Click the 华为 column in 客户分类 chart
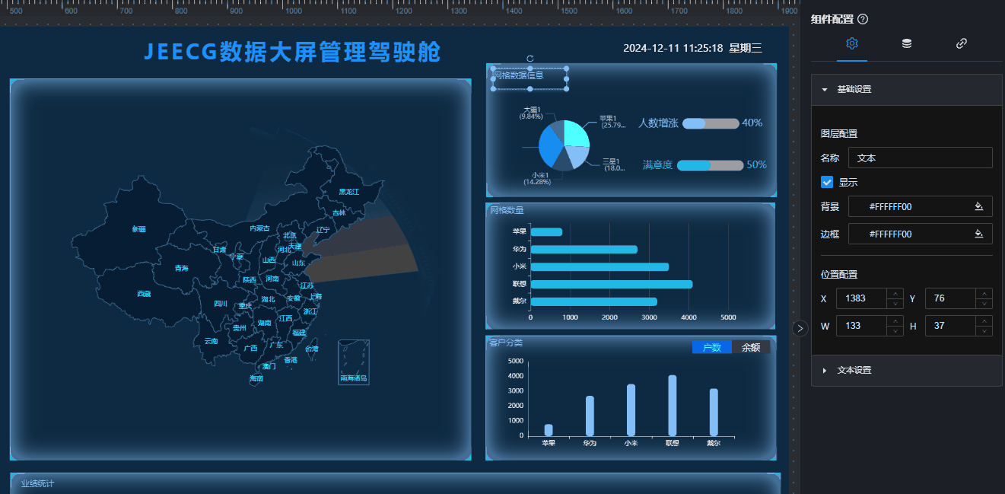 click(x=590, y=416)
